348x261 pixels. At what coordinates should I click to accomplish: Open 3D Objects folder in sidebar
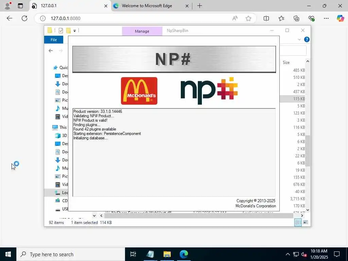pos(61,135)
